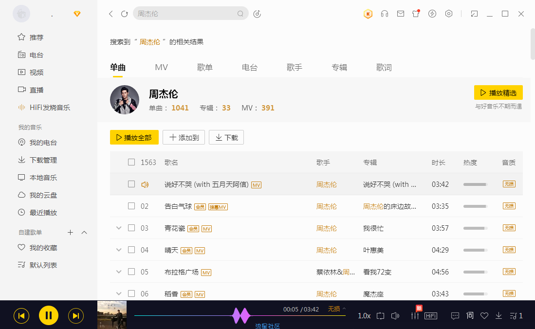Mute with the volume speaker icon
535x329 pixels.
pos(395,316)
